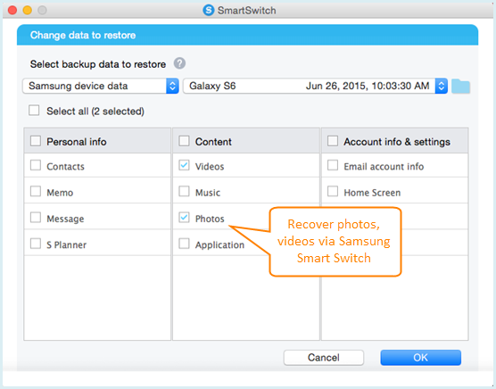Viewport: 496px width, 389px height.
Task: Open the Samsung device data dropdown
Action: (x=101, y=86)
